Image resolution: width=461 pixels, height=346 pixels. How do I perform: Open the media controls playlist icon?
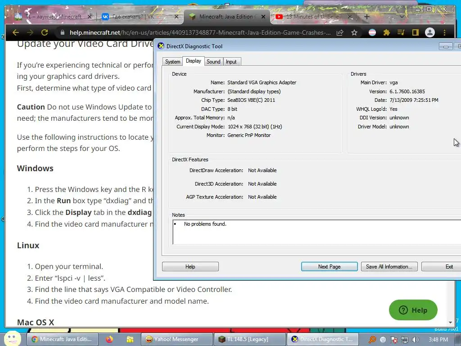click(x=401, y=32)
